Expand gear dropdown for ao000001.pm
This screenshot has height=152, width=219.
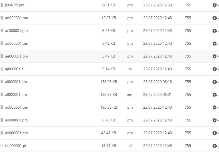pyautogui.click(x=215, y=108)
